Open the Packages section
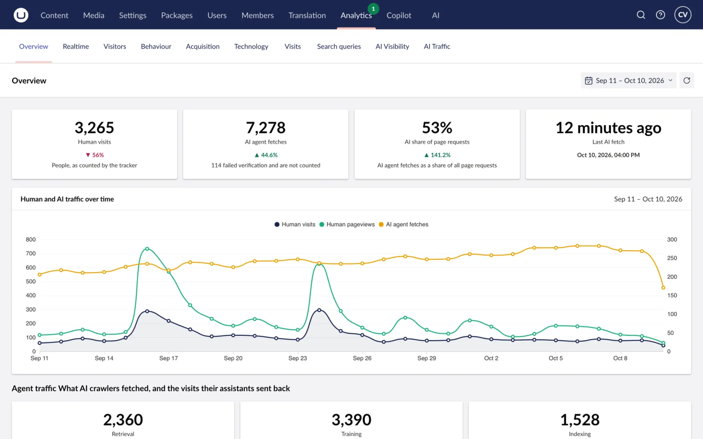Image resolution: width=703 pixels, height=439 pixels. click(177, 15)
